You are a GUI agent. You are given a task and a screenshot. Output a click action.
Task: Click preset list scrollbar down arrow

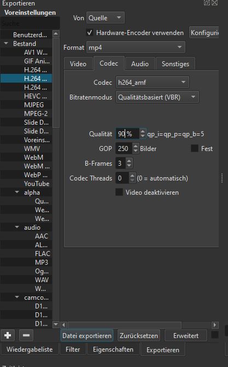pos(56,324)
